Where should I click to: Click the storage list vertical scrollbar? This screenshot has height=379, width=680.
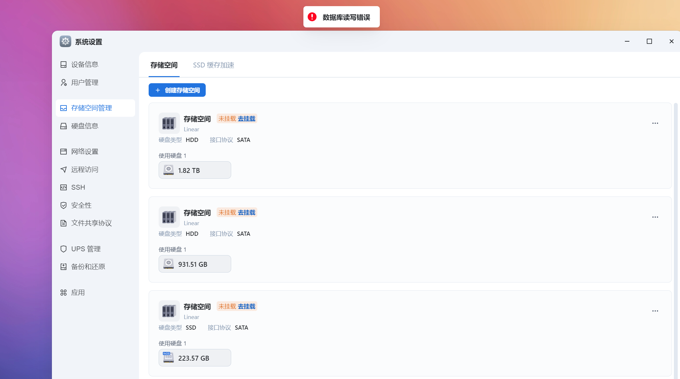(676, 240)
